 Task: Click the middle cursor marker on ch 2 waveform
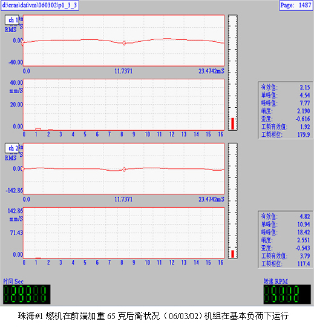point(124,170)
